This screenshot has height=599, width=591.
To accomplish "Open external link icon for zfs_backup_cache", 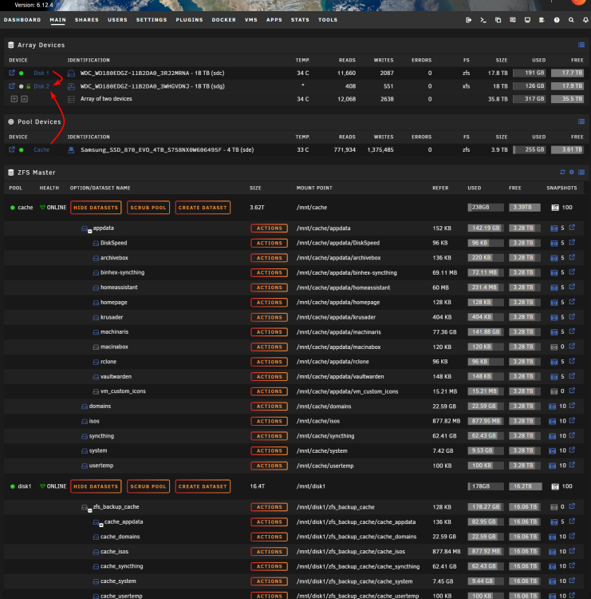I will click(572, 506).
